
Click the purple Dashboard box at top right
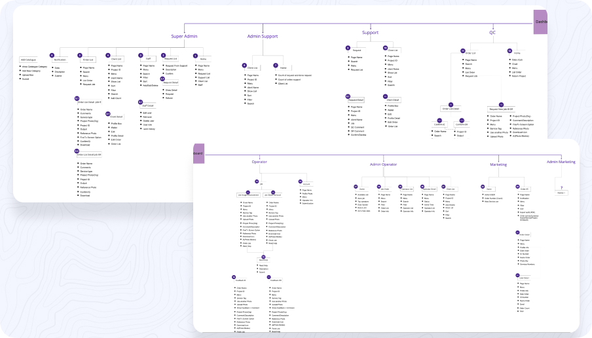pyautogui.click(x=540, y=22)
